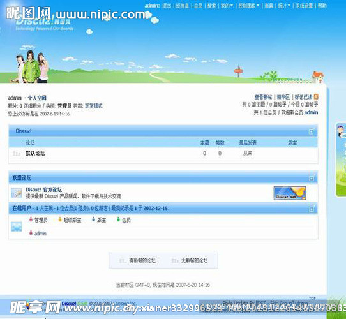Click the admin user icon in online list
The height and width of the screenshot is (319, 346).
[31, 233]
